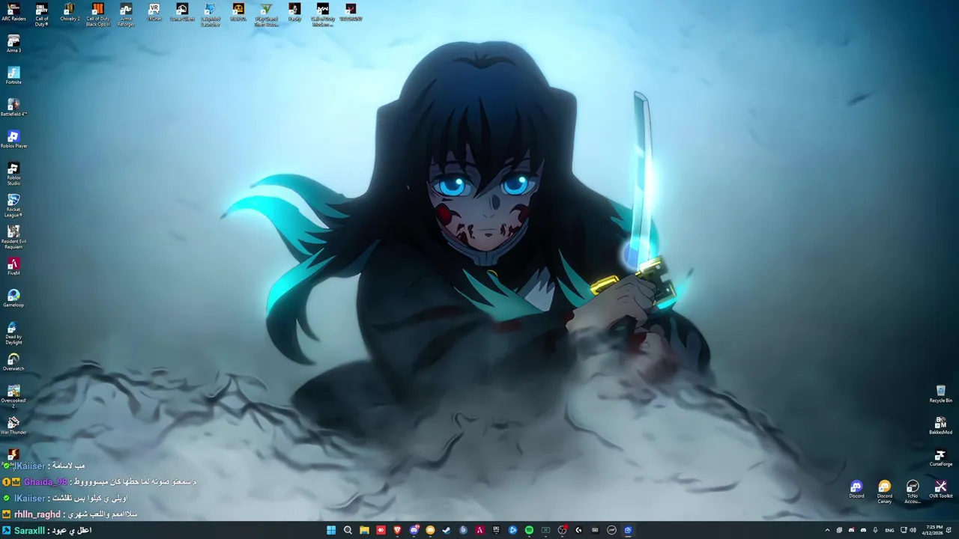This screenshot has height=539, width=959.
Task: Select the Chivalry 2 desktop icon
Action: tap(70, 13)
